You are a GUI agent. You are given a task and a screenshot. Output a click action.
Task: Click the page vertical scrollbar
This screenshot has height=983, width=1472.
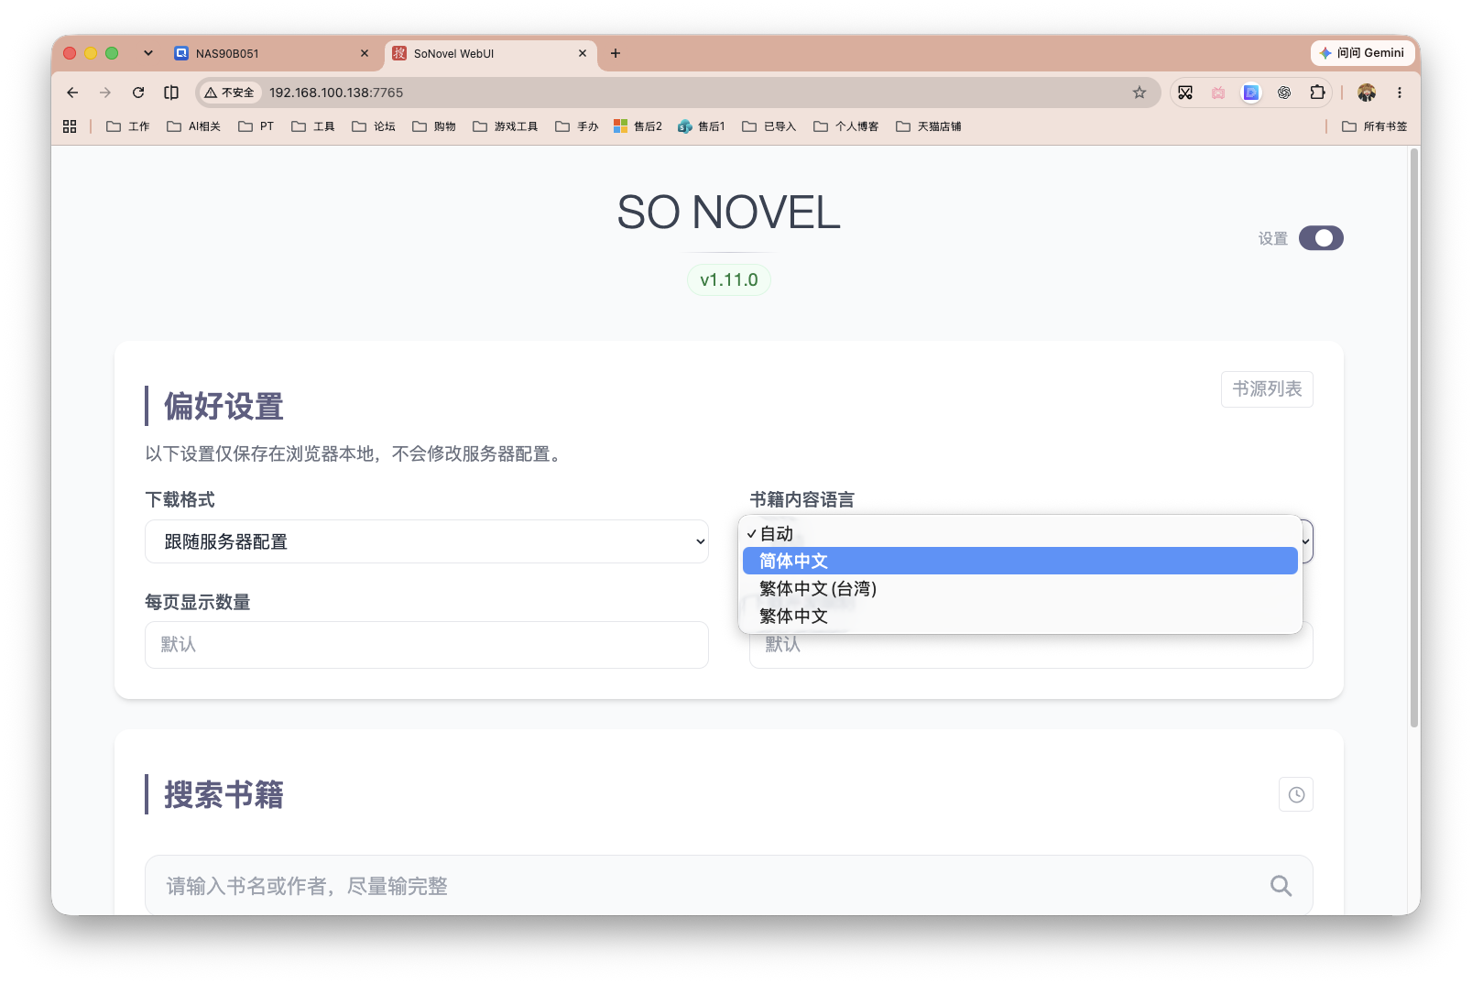coord(1414,438)
